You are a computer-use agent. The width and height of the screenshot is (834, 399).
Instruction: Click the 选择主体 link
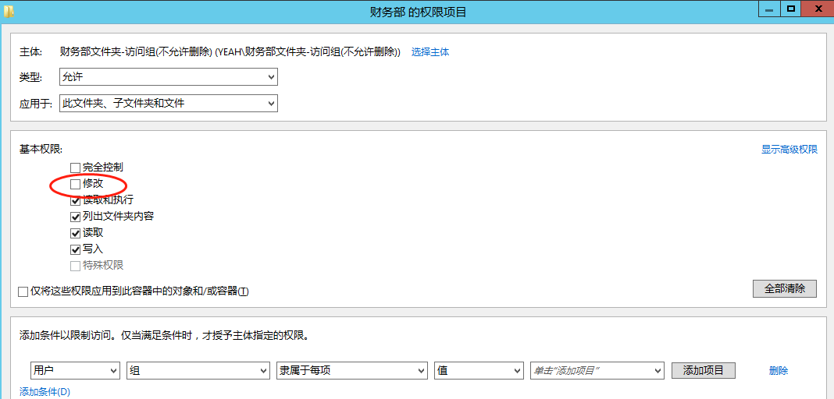430,52
